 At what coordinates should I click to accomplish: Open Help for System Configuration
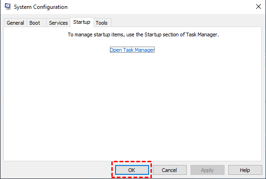(x=245, y=170)
